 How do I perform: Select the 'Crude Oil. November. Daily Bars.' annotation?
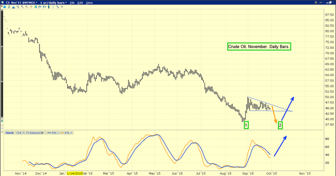pos(259,46)
